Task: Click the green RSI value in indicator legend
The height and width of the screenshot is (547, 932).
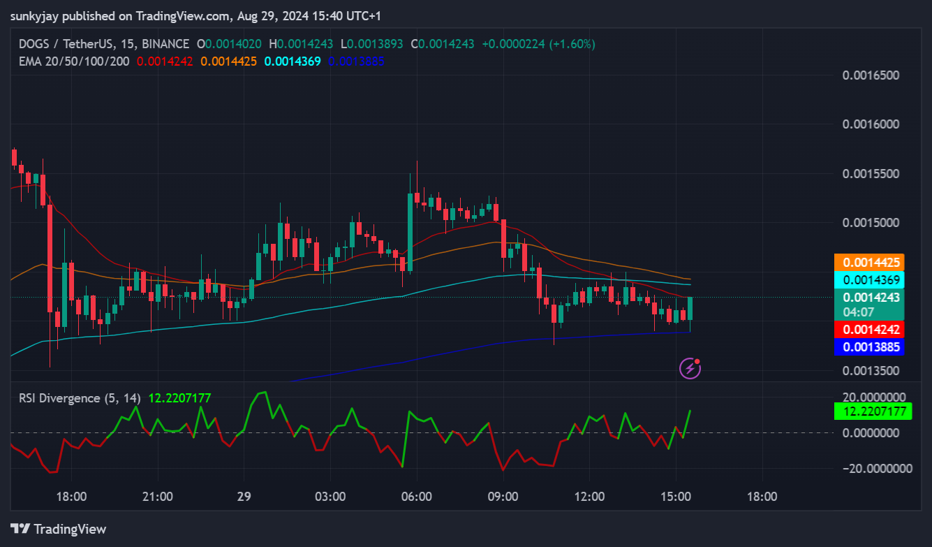Action: (x=179, y=398)
